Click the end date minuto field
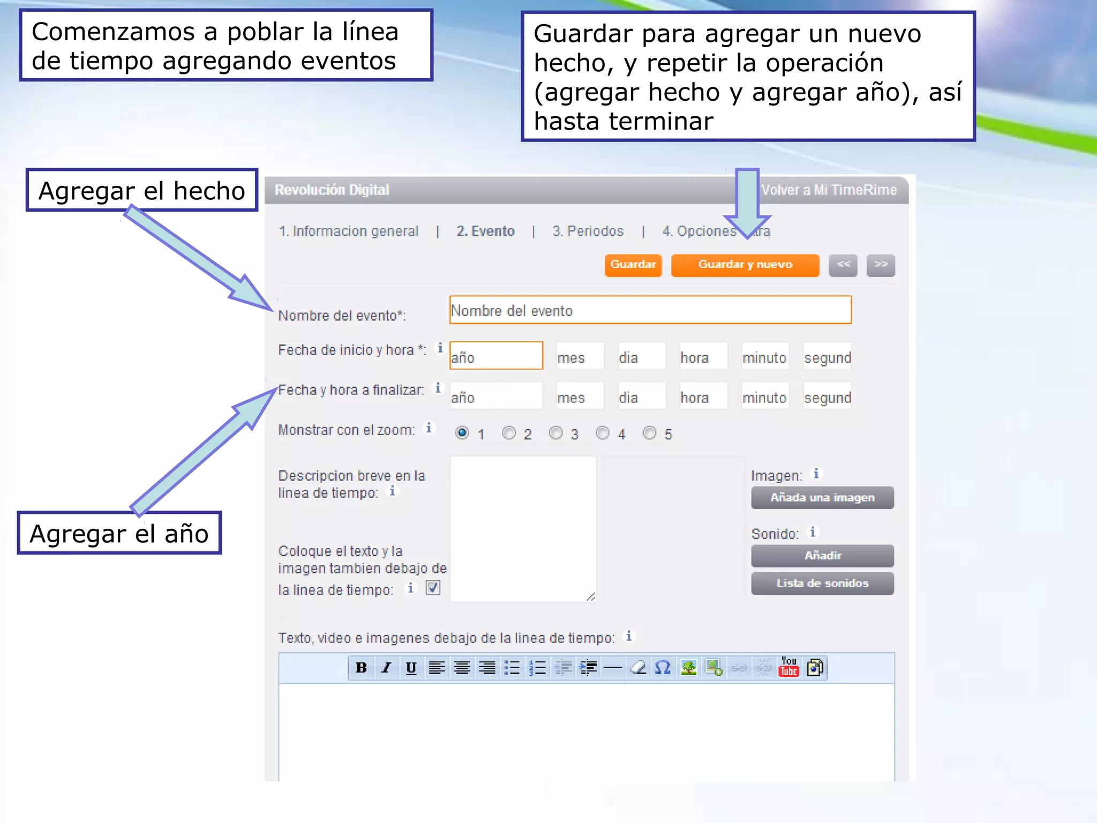The height and width of the screenshot is (823, 1097). click(x=765, y=395)
